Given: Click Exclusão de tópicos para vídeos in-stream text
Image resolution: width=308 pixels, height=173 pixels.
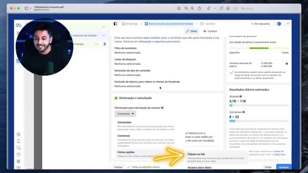Looking at the screenshot, I should (x=147, y=82).
